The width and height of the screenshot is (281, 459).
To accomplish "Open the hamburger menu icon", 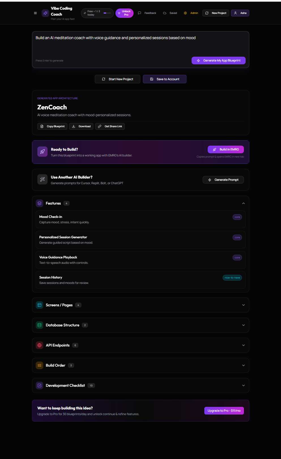I will point(35,13).
